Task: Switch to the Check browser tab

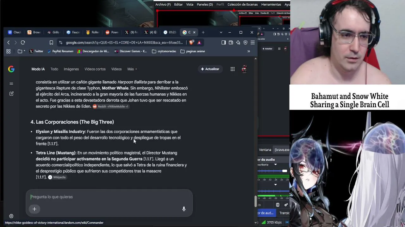Action: [15, 32]
